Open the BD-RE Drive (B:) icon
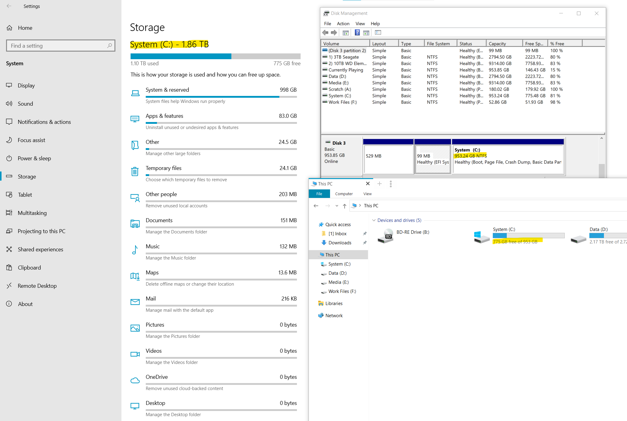 [386, 236]
